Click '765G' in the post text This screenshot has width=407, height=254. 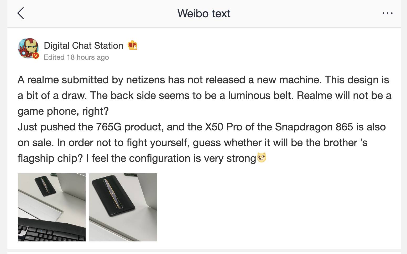109,127
